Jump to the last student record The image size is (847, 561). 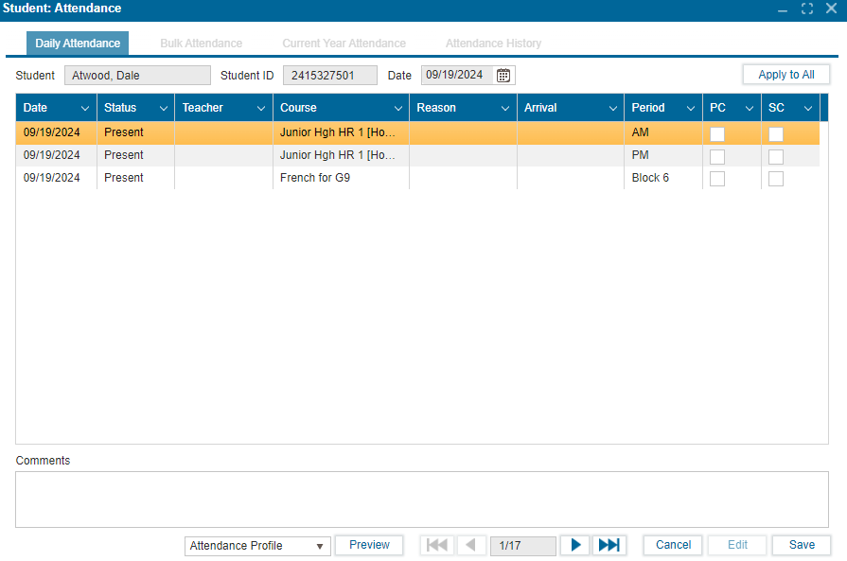coord(609,545)
